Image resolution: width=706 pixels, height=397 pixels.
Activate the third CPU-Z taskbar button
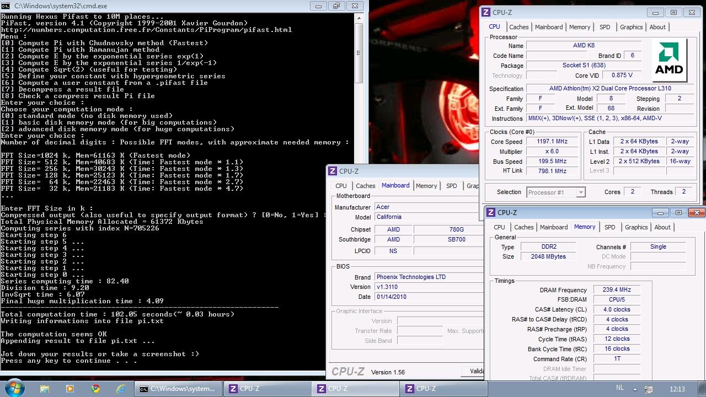[442, 389]
